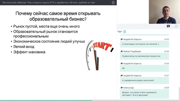
Task: Click the bullet "Рынок пустой, места еще очень много"
Action: coord(46,26)
